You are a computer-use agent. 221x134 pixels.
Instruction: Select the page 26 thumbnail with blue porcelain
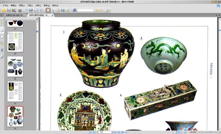[x=15, y=66]
